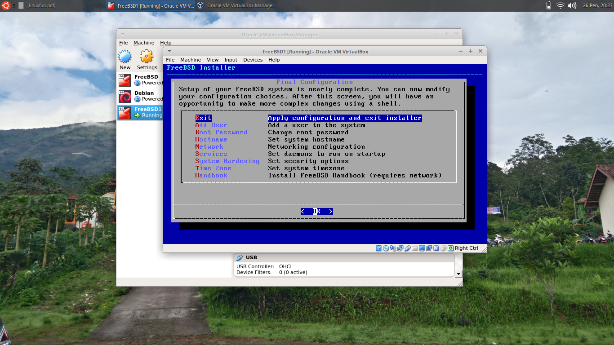Click the OK button in installer
This screenshot has height=345, width=614.
[317, 212]
